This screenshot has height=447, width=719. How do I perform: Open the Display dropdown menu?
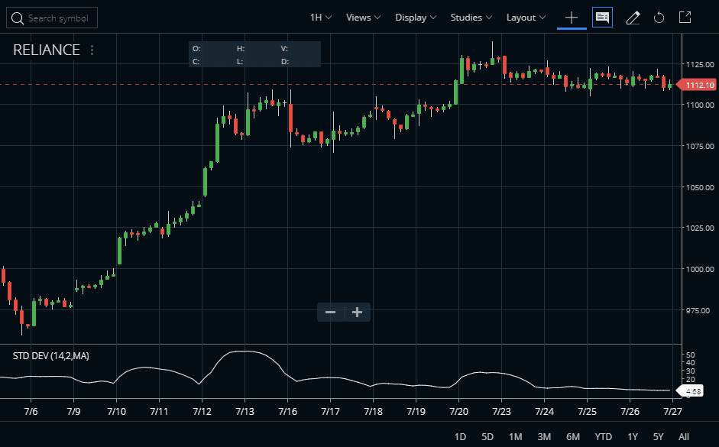point(416,18)
